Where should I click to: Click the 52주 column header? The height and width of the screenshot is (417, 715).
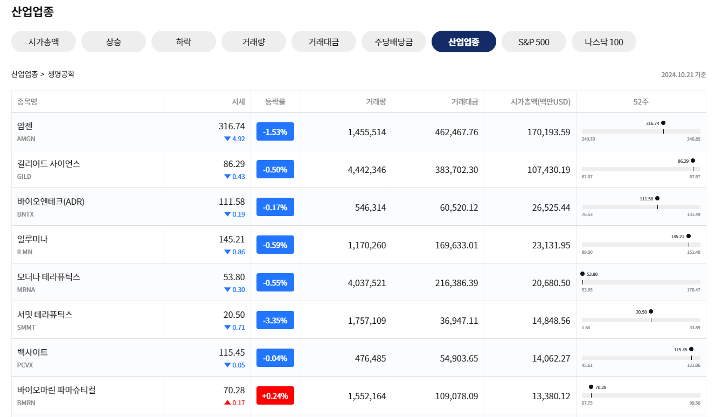[641, 101]
